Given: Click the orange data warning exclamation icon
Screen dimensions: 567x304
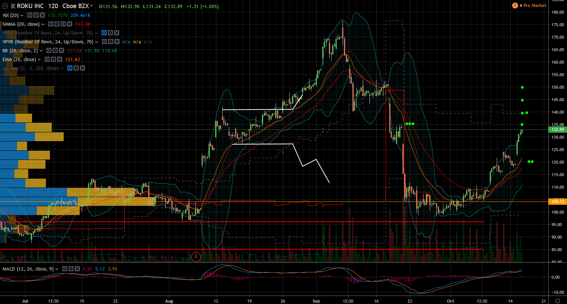Looking at the screenshot, I should pos(515,6).
